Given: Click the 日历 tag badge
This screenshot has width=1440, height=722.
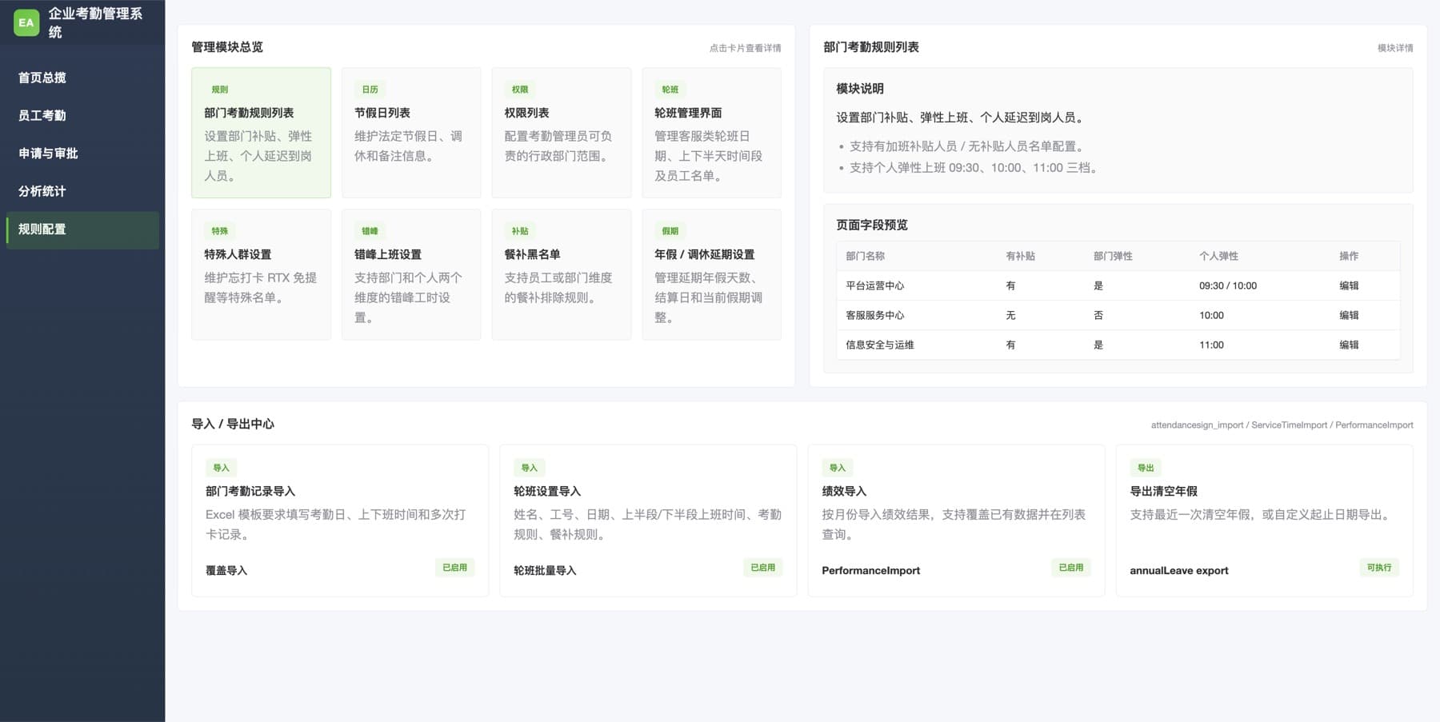Looking at the screenshot, I should tap(370, 90).
